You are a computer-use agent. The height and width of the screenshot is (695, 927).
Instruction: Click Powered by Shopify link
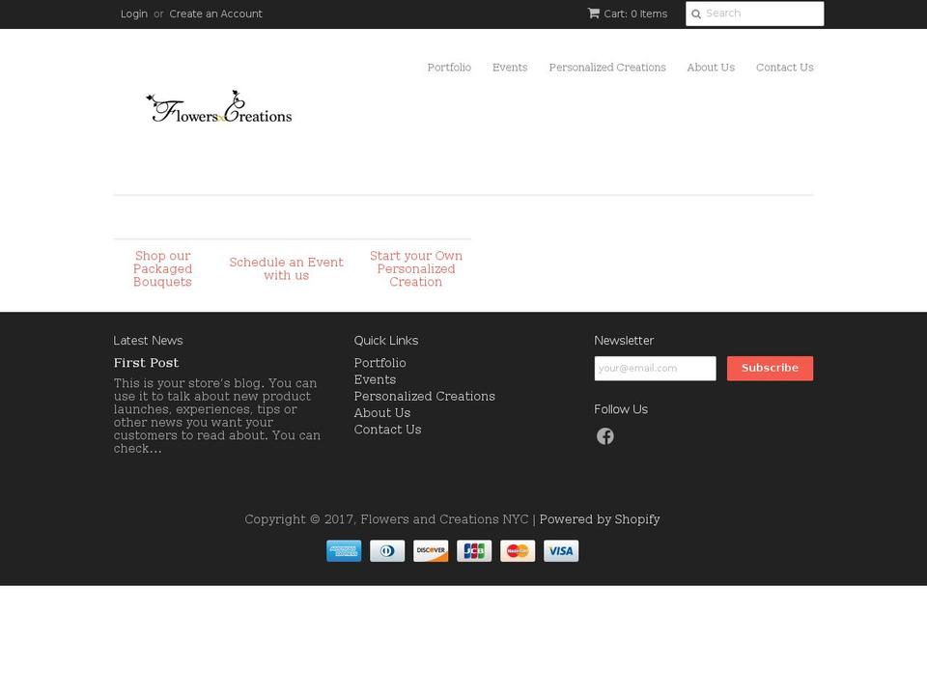(600, 519)
